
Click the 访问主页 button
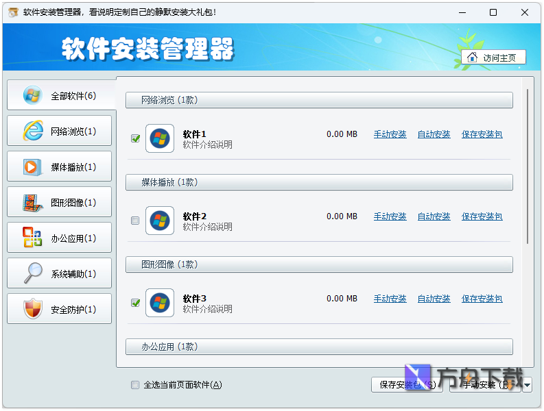pos(493,57)
